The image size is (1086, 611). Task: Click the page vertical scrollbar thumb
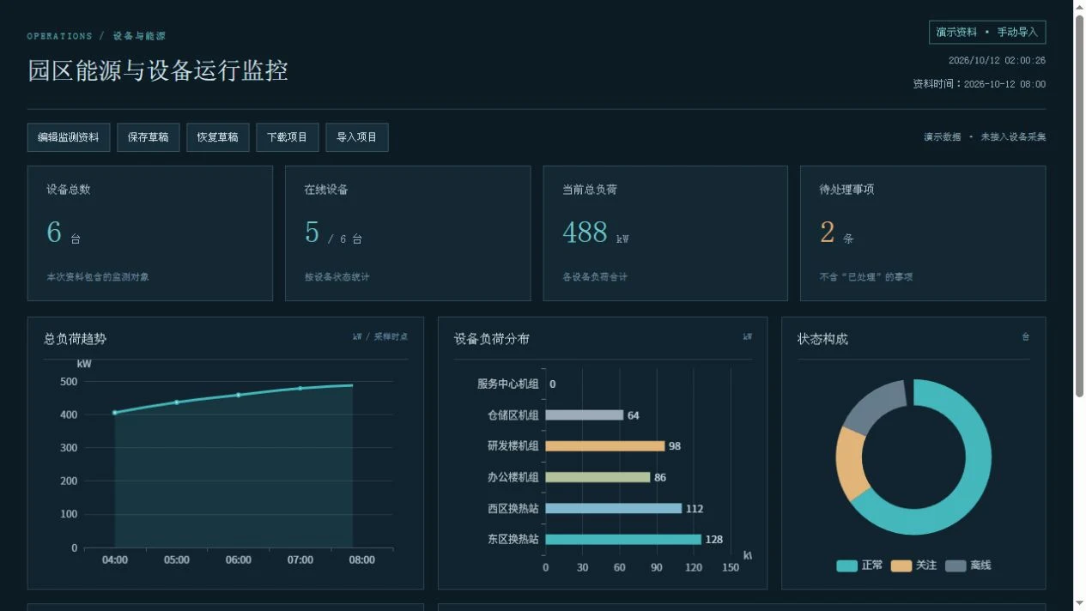point(1080,206)
